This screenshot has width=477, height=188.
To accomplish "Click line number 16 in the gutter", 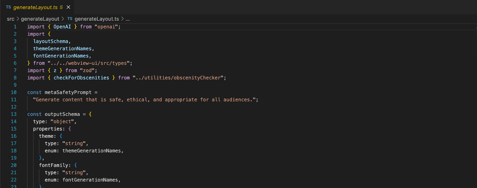I will 14,136.
